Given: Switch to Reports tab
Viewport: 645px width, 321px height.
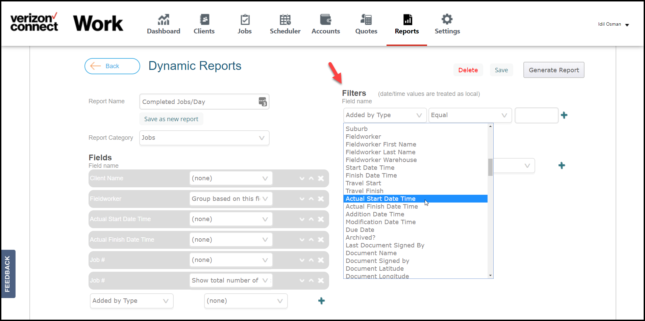Looking at the screenshot, I should (x=407, y=24).
